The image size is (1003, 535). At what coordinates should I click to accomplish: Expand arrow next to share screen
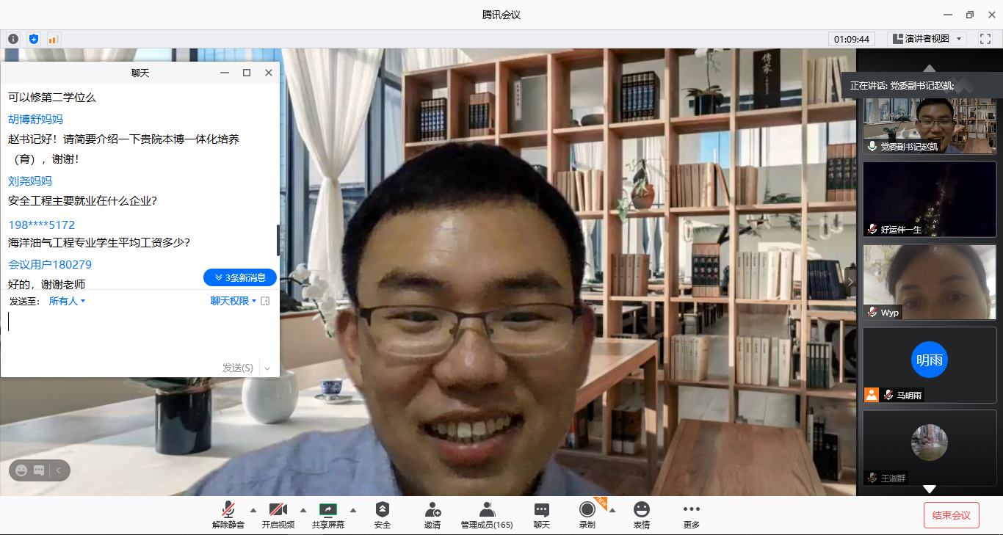tap(353, 510)
